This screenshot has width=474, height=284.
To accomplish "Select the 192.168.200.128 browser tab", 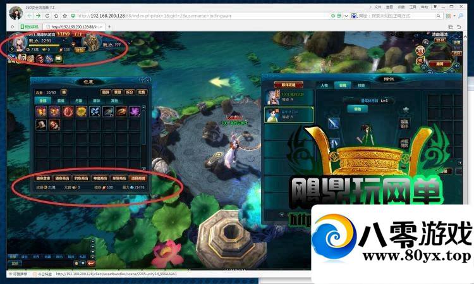I will 74,27.
